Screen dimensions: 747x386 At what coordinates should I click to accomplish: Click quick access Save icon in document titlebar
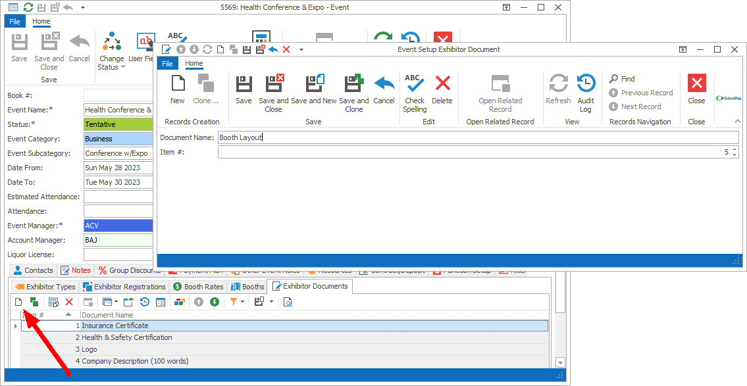247,49
